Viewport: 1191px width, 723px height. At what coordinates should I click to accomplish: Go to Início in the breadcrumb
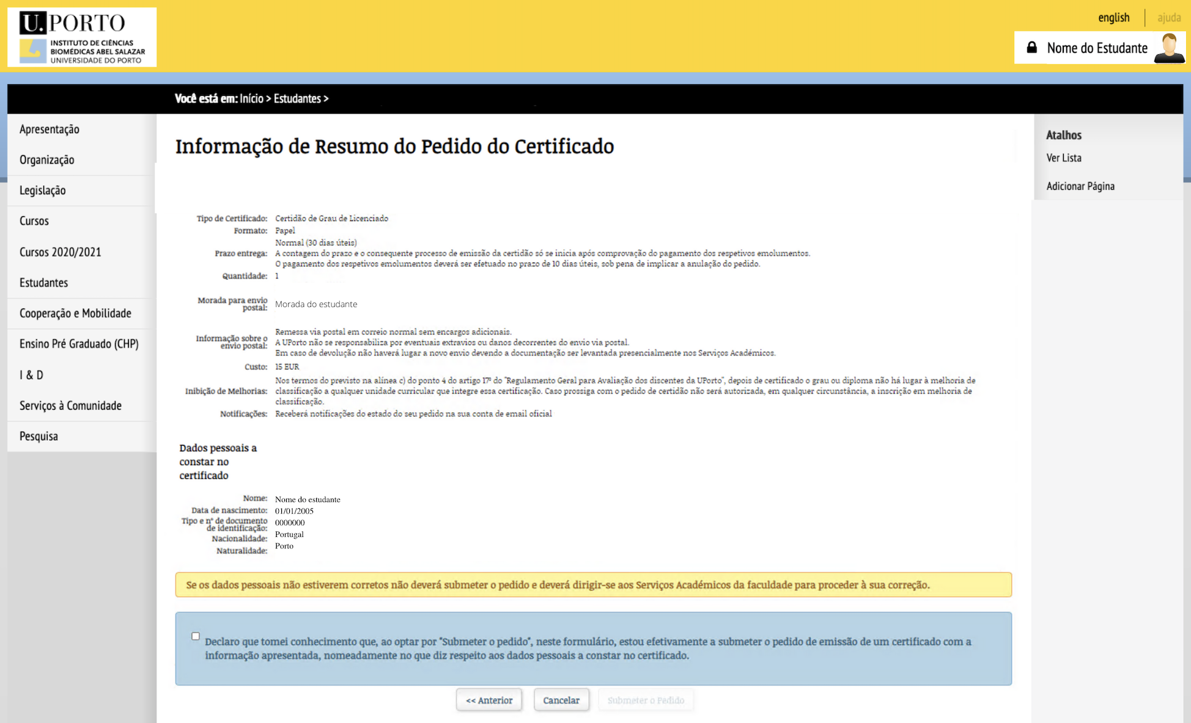251,99
